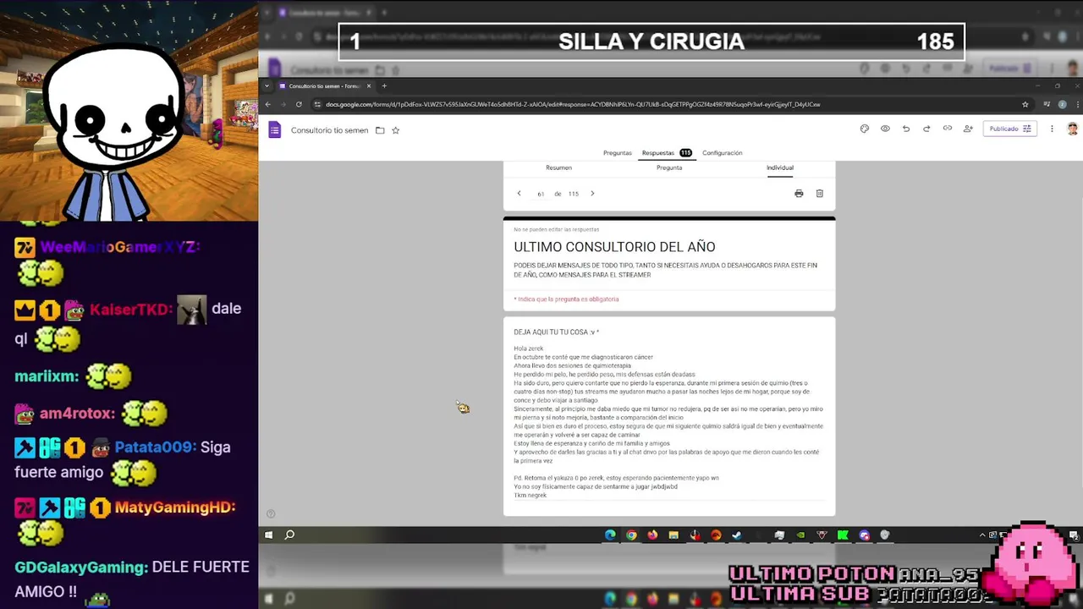Open Resumen responses view
Image resolution: width=1083 pixels, height=609 pixels.
tap(558, 167)
